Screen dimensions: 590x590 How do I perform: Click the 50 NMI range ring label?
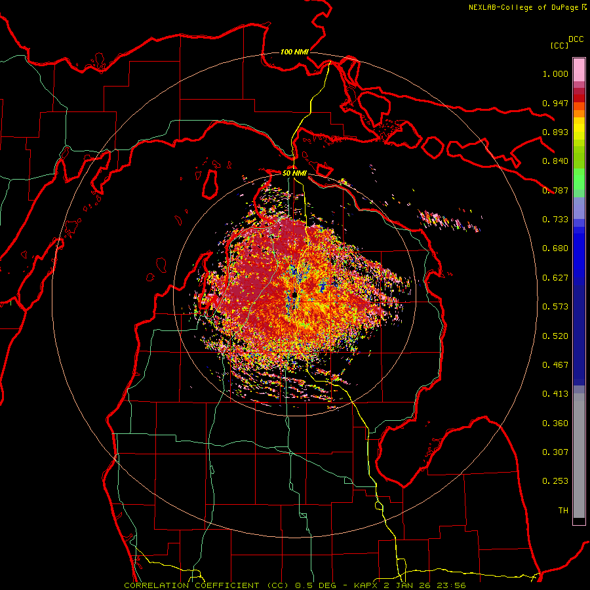[x=294, y=174]
